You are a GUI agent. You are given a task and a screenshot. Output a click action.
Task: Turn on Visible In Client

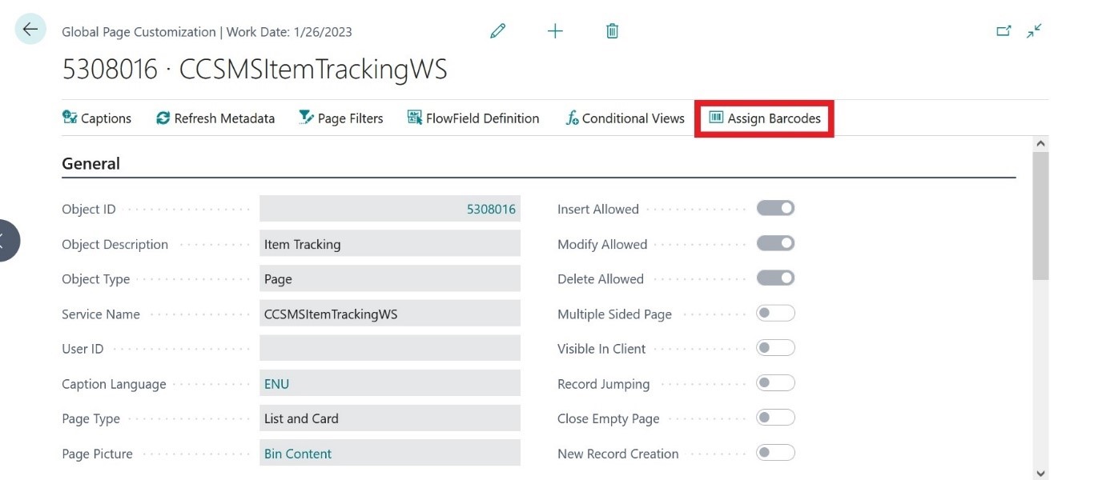[x=775, y=348]
